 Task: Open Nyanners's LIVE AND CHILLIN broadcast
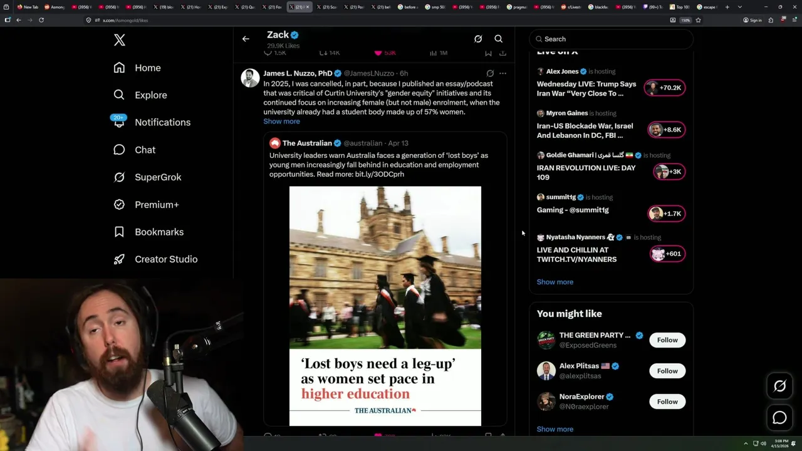point(576,254)
